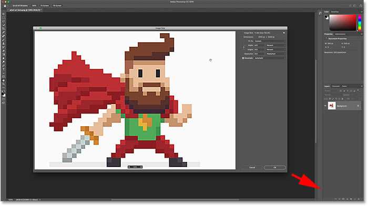Select the Lasso tool
Viewport: 368px width, 206px height.
[3, 22]
